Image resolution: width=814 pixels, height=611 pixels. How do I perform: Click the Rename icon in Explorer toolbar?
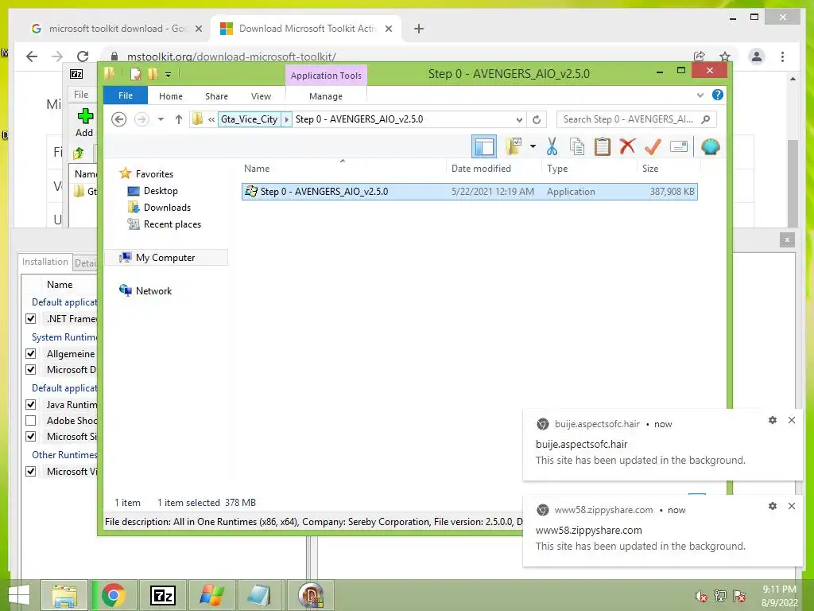(679, 146)
